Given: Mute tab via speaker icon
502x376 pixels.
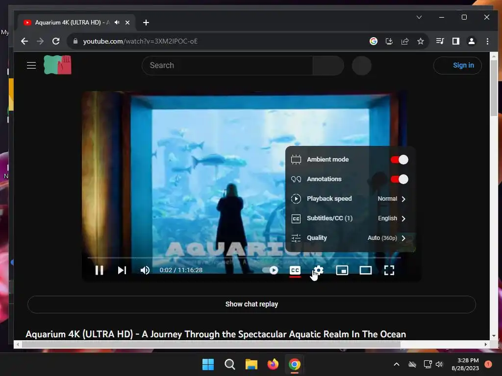Looking at the screenshot, I should [x=117, y=23].
